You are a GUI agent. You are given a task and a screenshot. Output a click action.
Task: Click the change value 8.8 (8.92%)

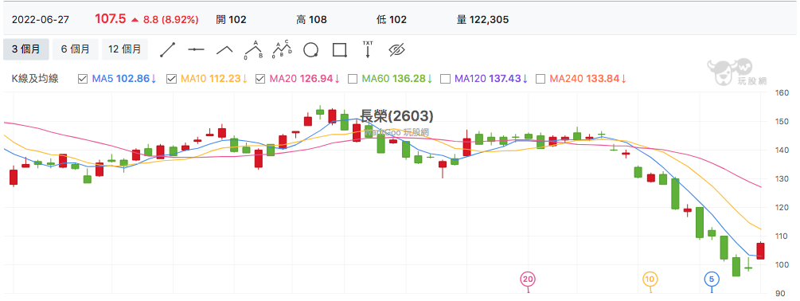pyautogui.click(x=170, y=20)
